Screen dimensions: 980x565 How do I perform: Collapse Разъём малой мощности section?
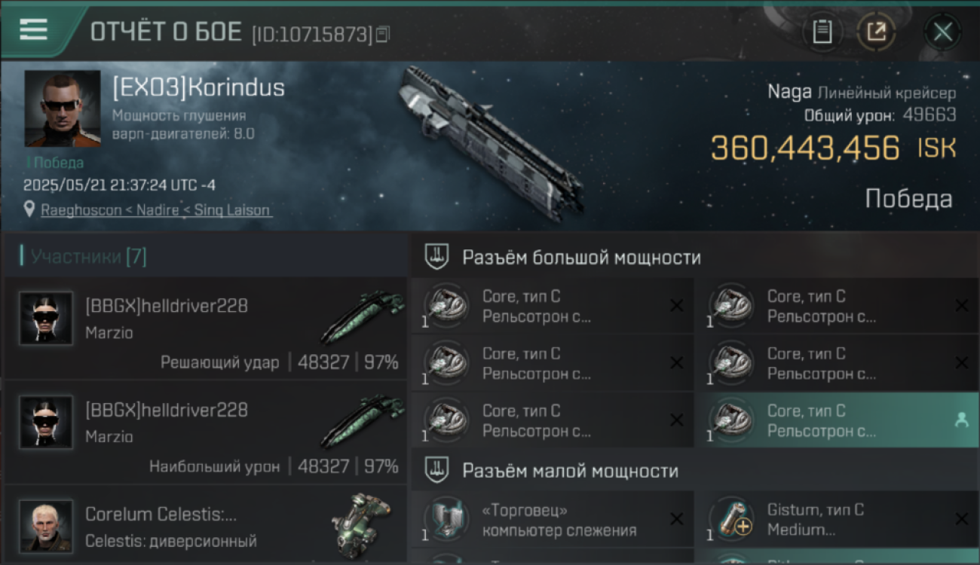pyautogui.click(x=436, y=471)
